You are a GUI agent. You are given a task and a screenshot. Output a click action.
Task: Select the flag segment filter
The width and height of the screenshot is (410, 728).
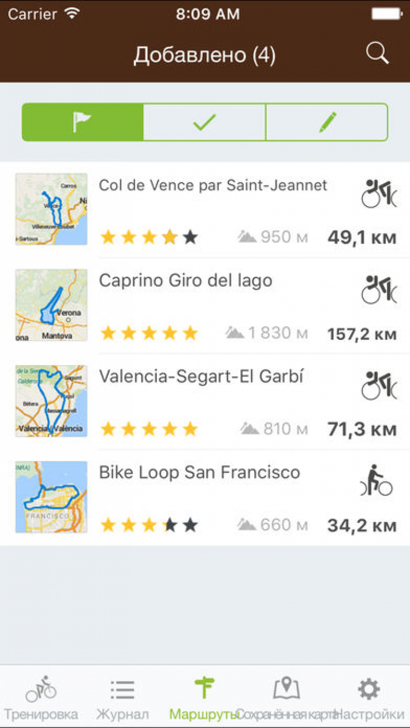(83, 122)
